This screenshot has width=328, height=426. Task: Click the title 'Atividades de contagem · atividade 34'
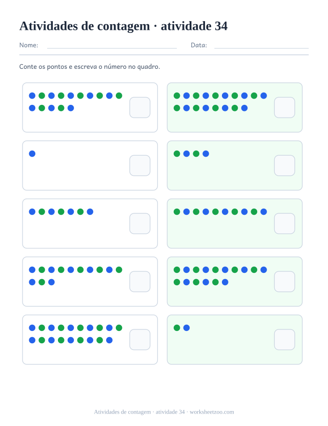pos(124,26)
